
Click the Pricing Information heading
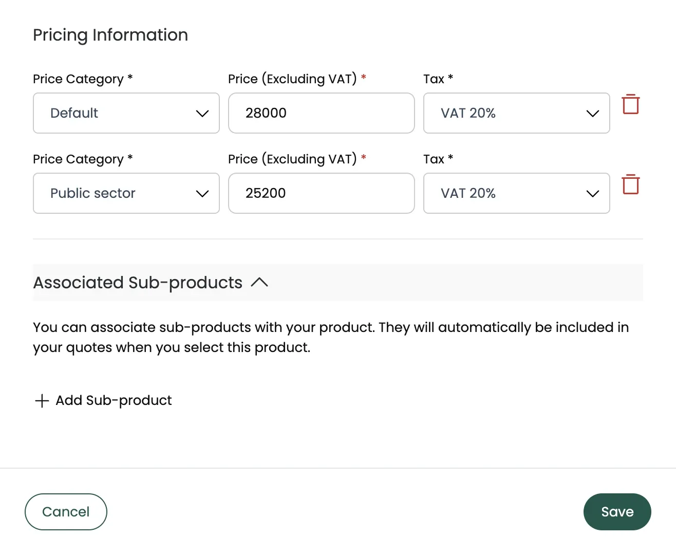[110, 35]
